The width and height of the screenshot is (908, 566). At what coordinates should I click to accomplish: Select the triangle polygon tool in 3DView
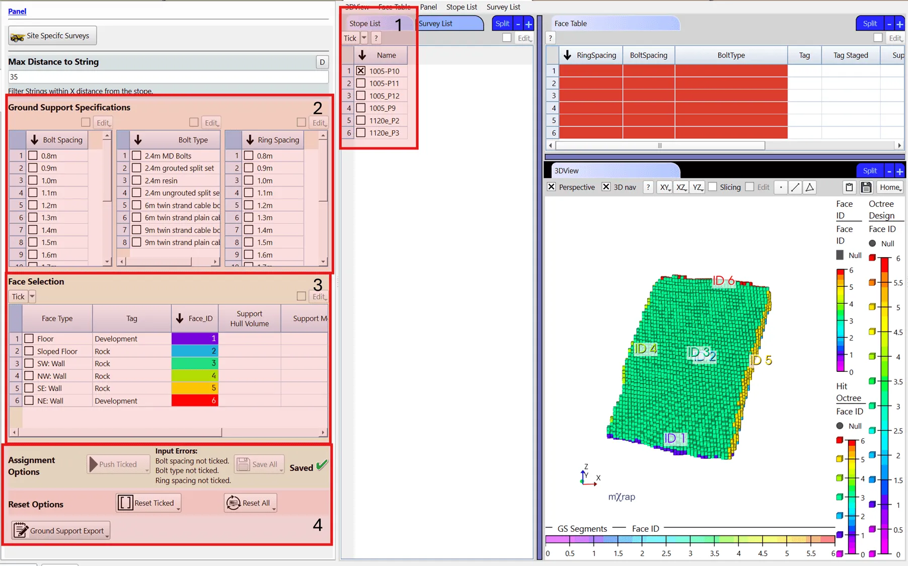pos(809,187)
